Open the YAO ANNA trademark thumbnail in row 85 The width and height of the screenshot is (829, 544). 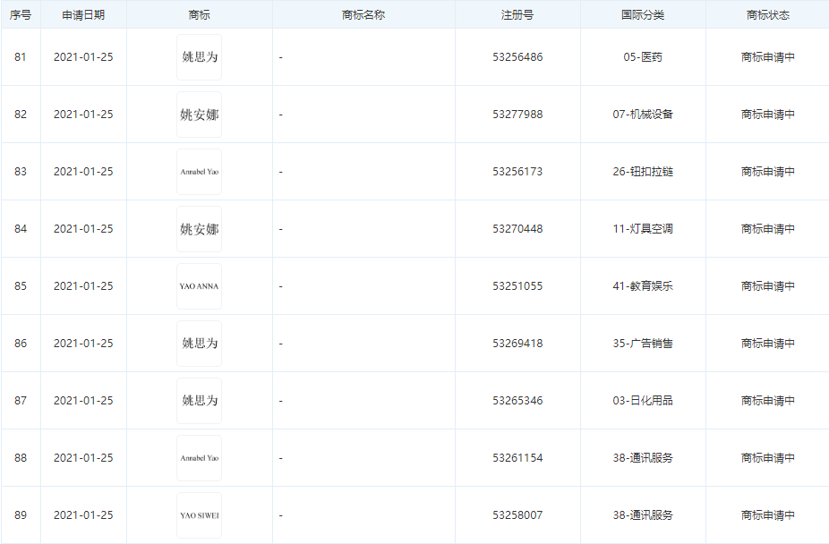(199, 286)
